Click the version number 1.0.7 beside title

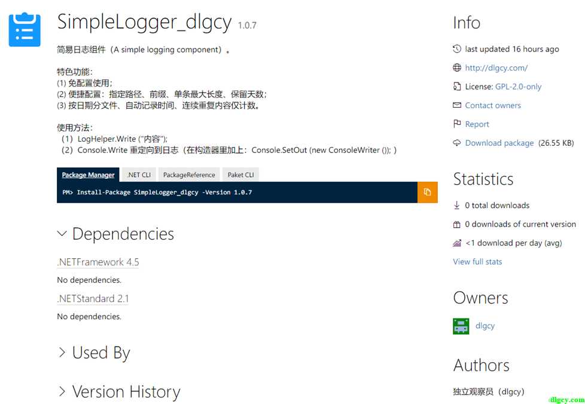click(x=248, y=25)
